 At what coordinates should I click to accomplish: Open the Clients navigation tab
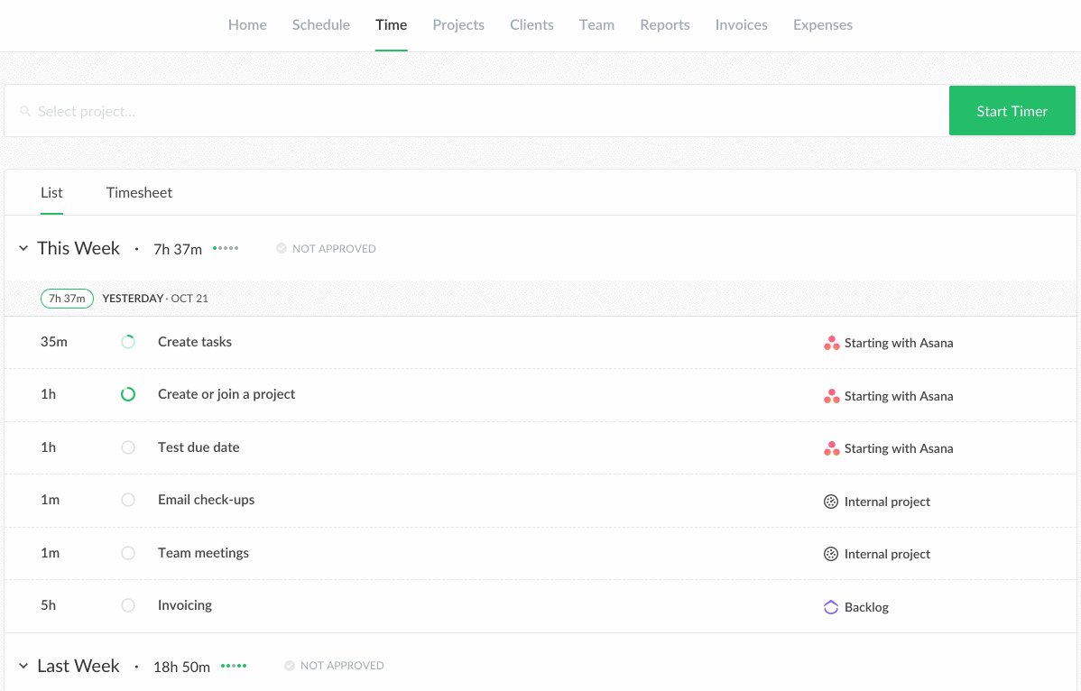(x=531, y=24)
